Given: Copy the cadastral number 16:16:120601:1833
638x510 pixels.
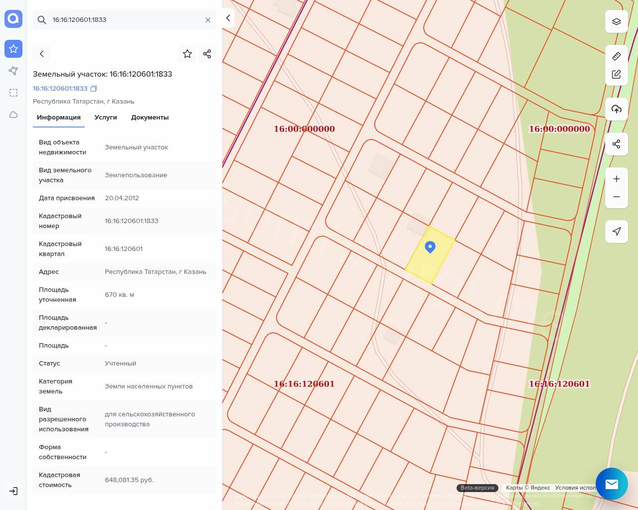Looking at the screenshot, I should (x=94, y=89).
